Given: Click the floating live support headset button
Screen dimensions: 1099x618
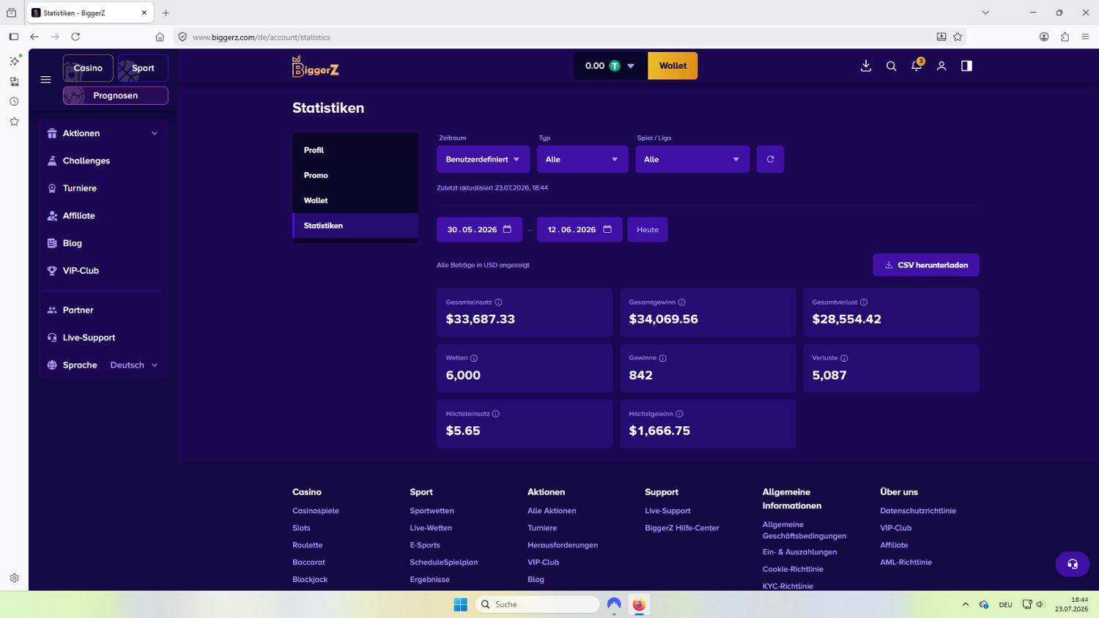Looking at the screenshot, I should coord(1073,564).
